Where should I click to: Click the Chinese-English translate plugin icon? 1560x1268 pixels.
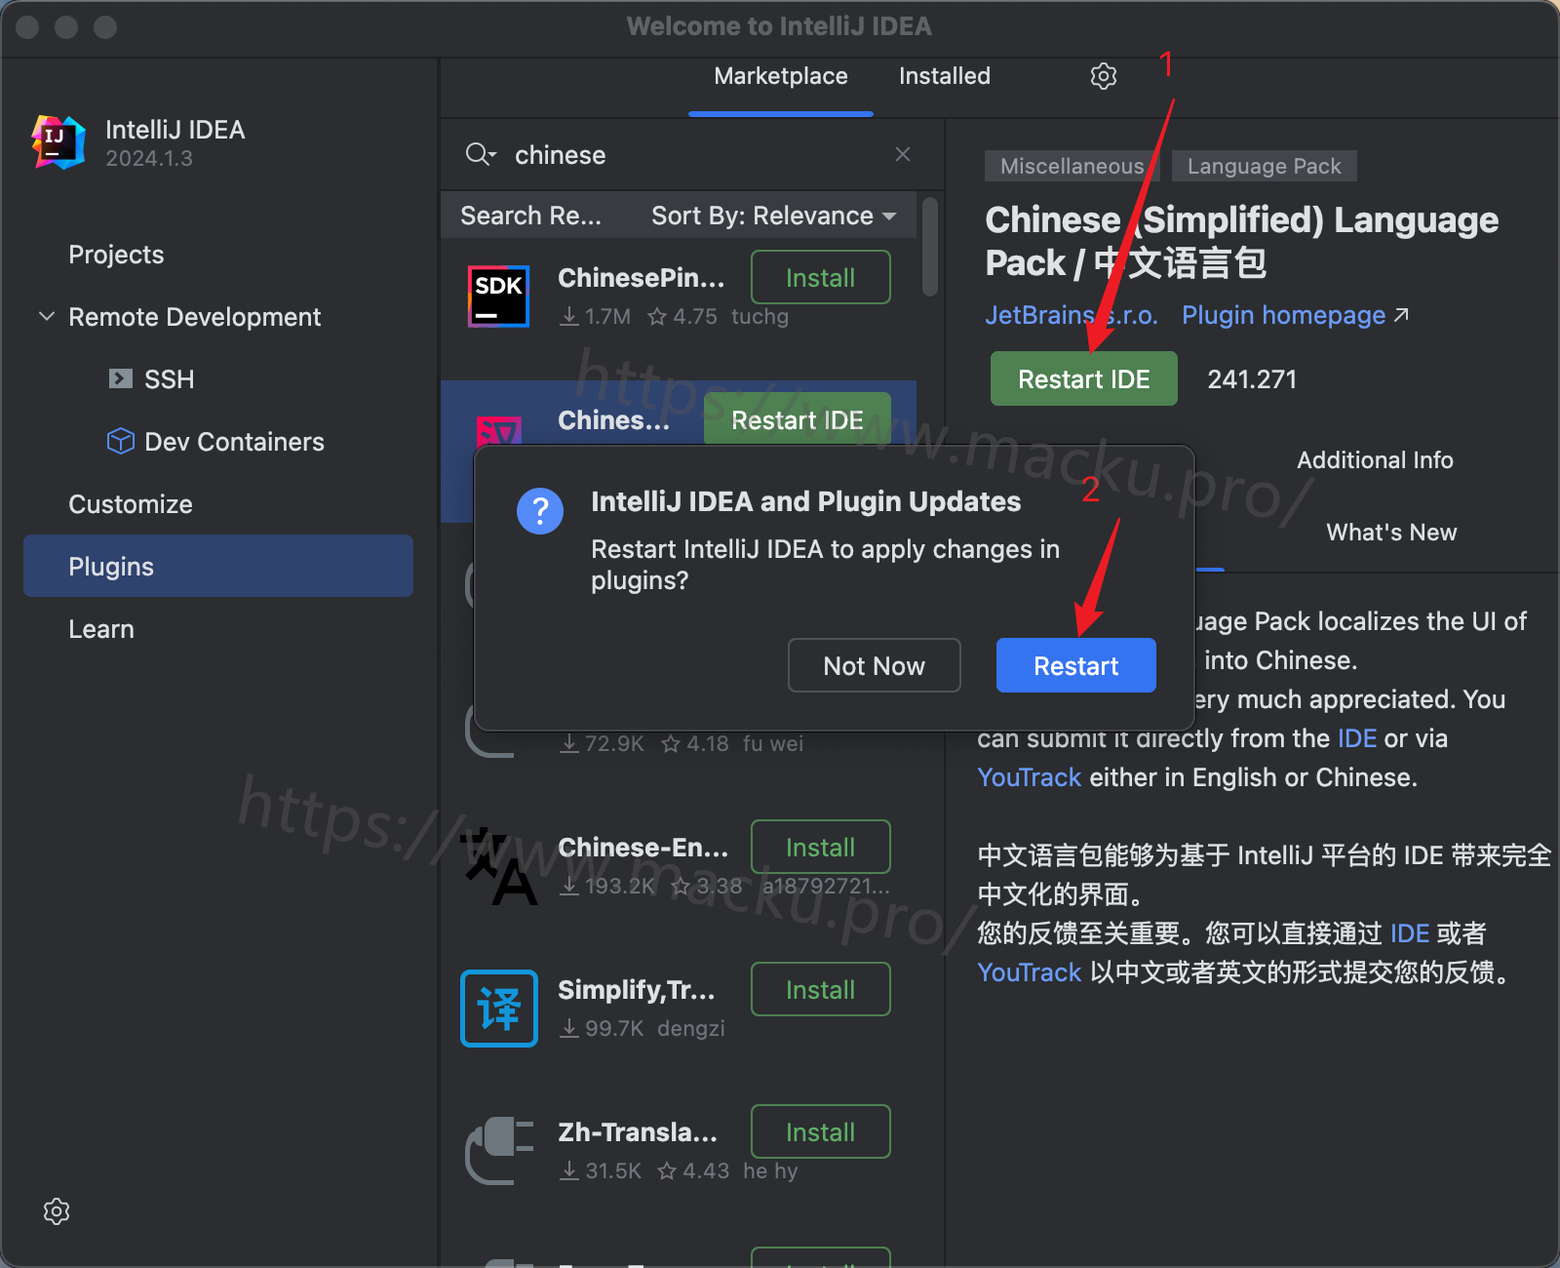[498, 866]
